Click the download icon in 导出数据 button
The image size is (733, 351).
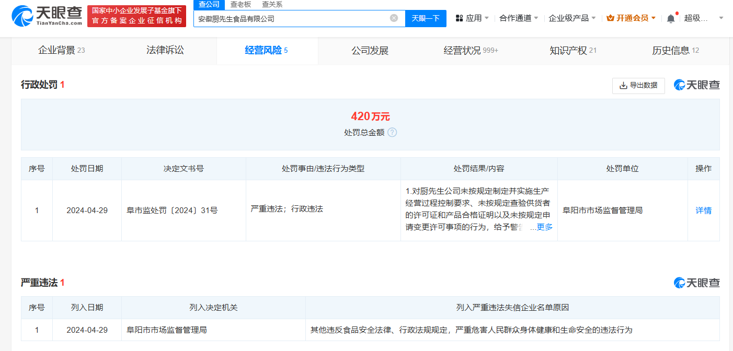(622, 86)
